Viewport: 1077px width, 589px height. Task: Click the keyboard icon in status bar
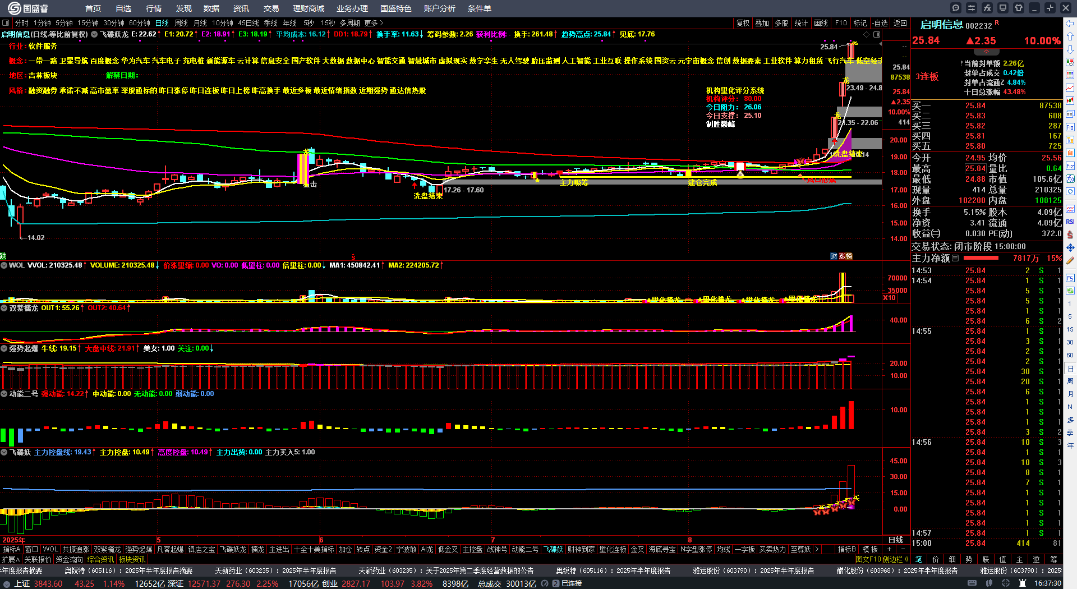point(972,583)
